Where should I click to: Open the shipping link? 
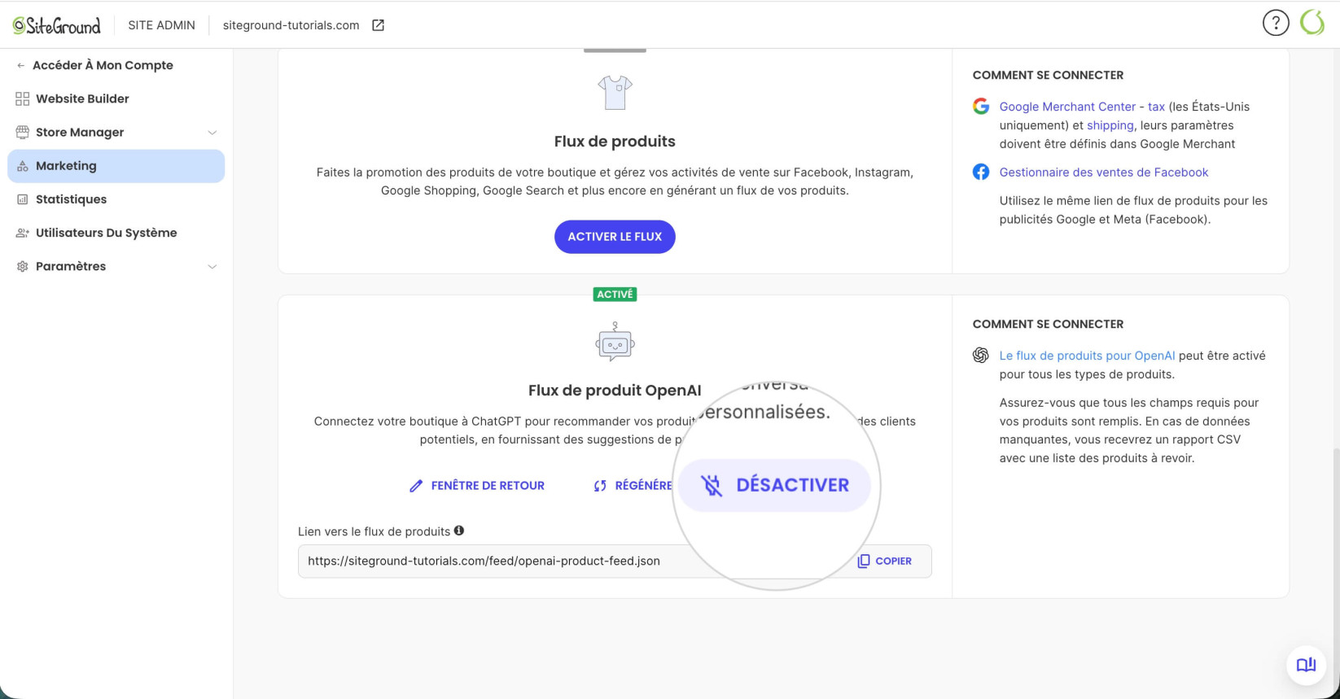1110,125
